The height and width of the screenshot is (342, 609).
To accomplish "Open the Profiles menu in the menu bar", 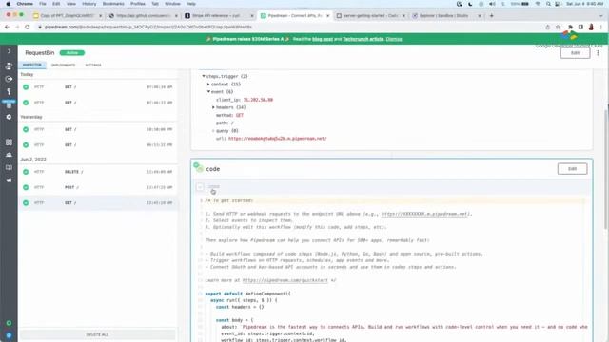I will point(137,4).
